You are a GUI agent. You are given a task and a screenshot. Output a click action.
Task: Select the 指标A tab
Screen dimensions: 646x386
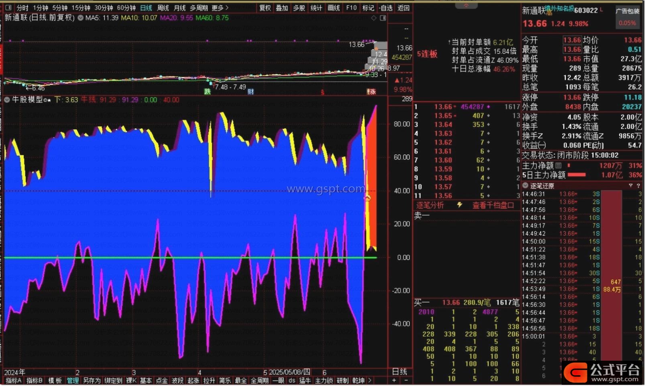[x=14, y=380]
